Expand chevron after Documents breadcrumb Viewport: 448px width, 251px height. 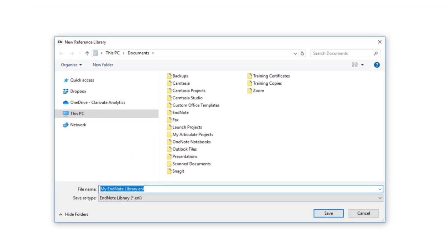(153, 53)
